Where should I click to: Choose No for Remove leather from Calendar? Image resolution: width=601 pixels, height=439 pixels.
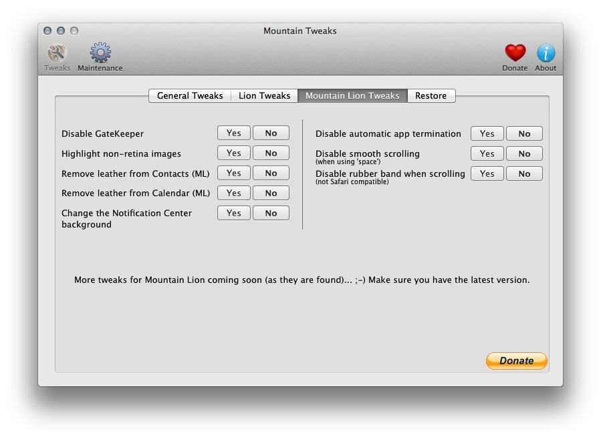click(x=271, y=193)
